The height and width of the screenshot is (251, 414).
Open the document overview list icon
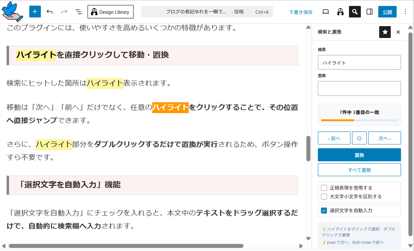pyautogui.click(x=78, y=12)
